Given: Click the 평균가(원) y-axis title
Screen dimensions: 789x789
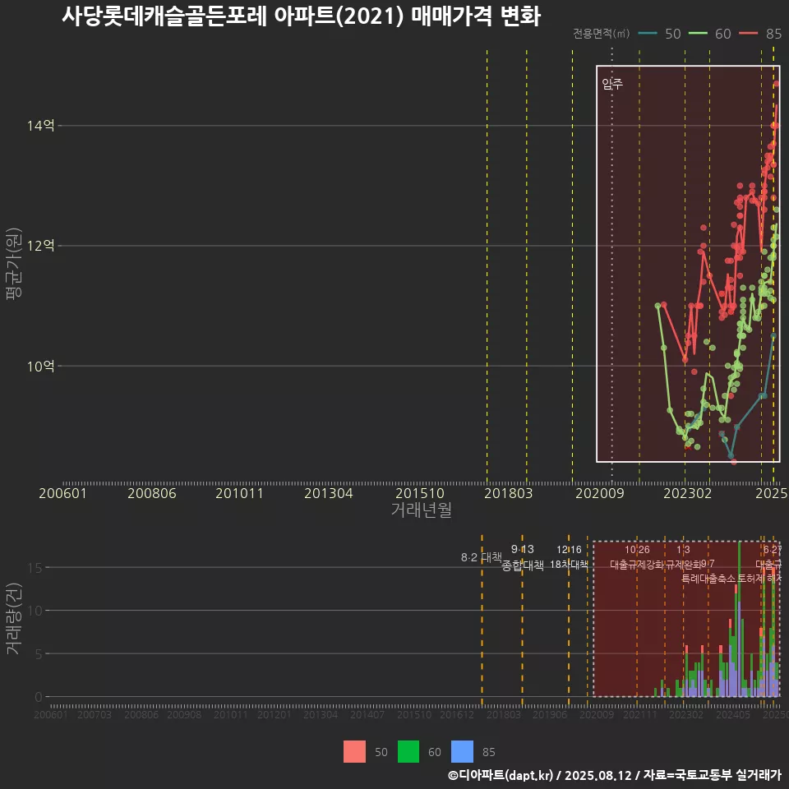Looking at the screenshot, I should 14,264.
